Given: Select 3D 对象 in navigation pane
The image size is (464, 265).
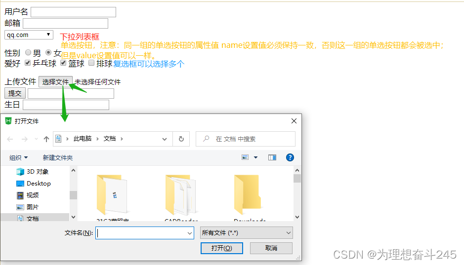Looking at the screenshot, I should coord(38,172).
